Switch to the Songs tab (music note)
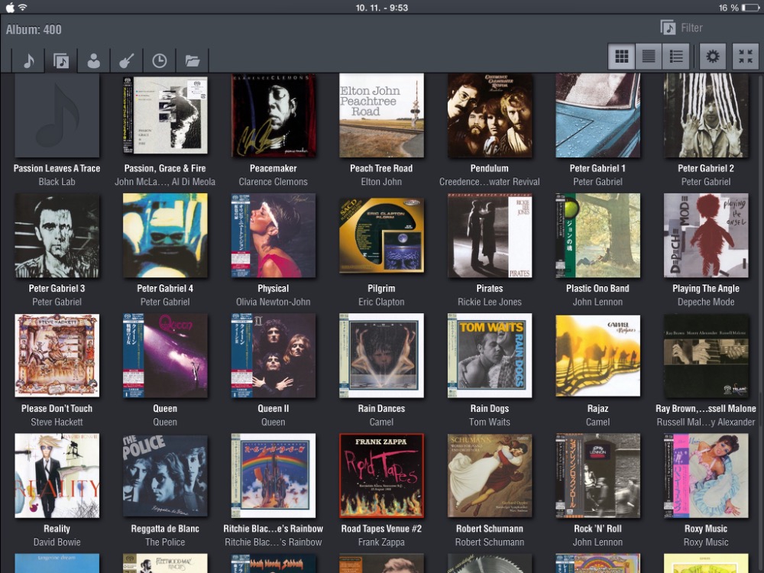The height and width of the screenshot is (573, 764). [29, 60]
